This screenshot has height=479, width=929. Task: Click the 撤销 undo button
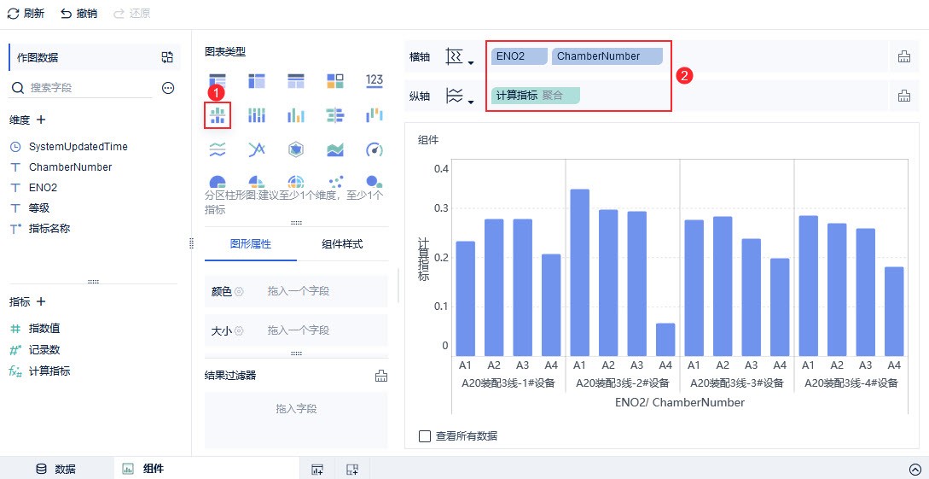(x=78, y=14)
